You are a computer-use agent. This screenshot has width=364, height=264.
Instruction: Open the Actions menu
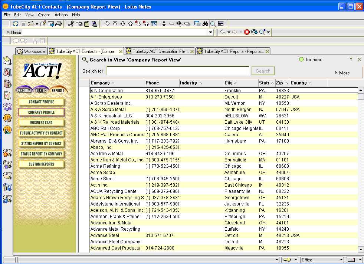tap(61, 15)
